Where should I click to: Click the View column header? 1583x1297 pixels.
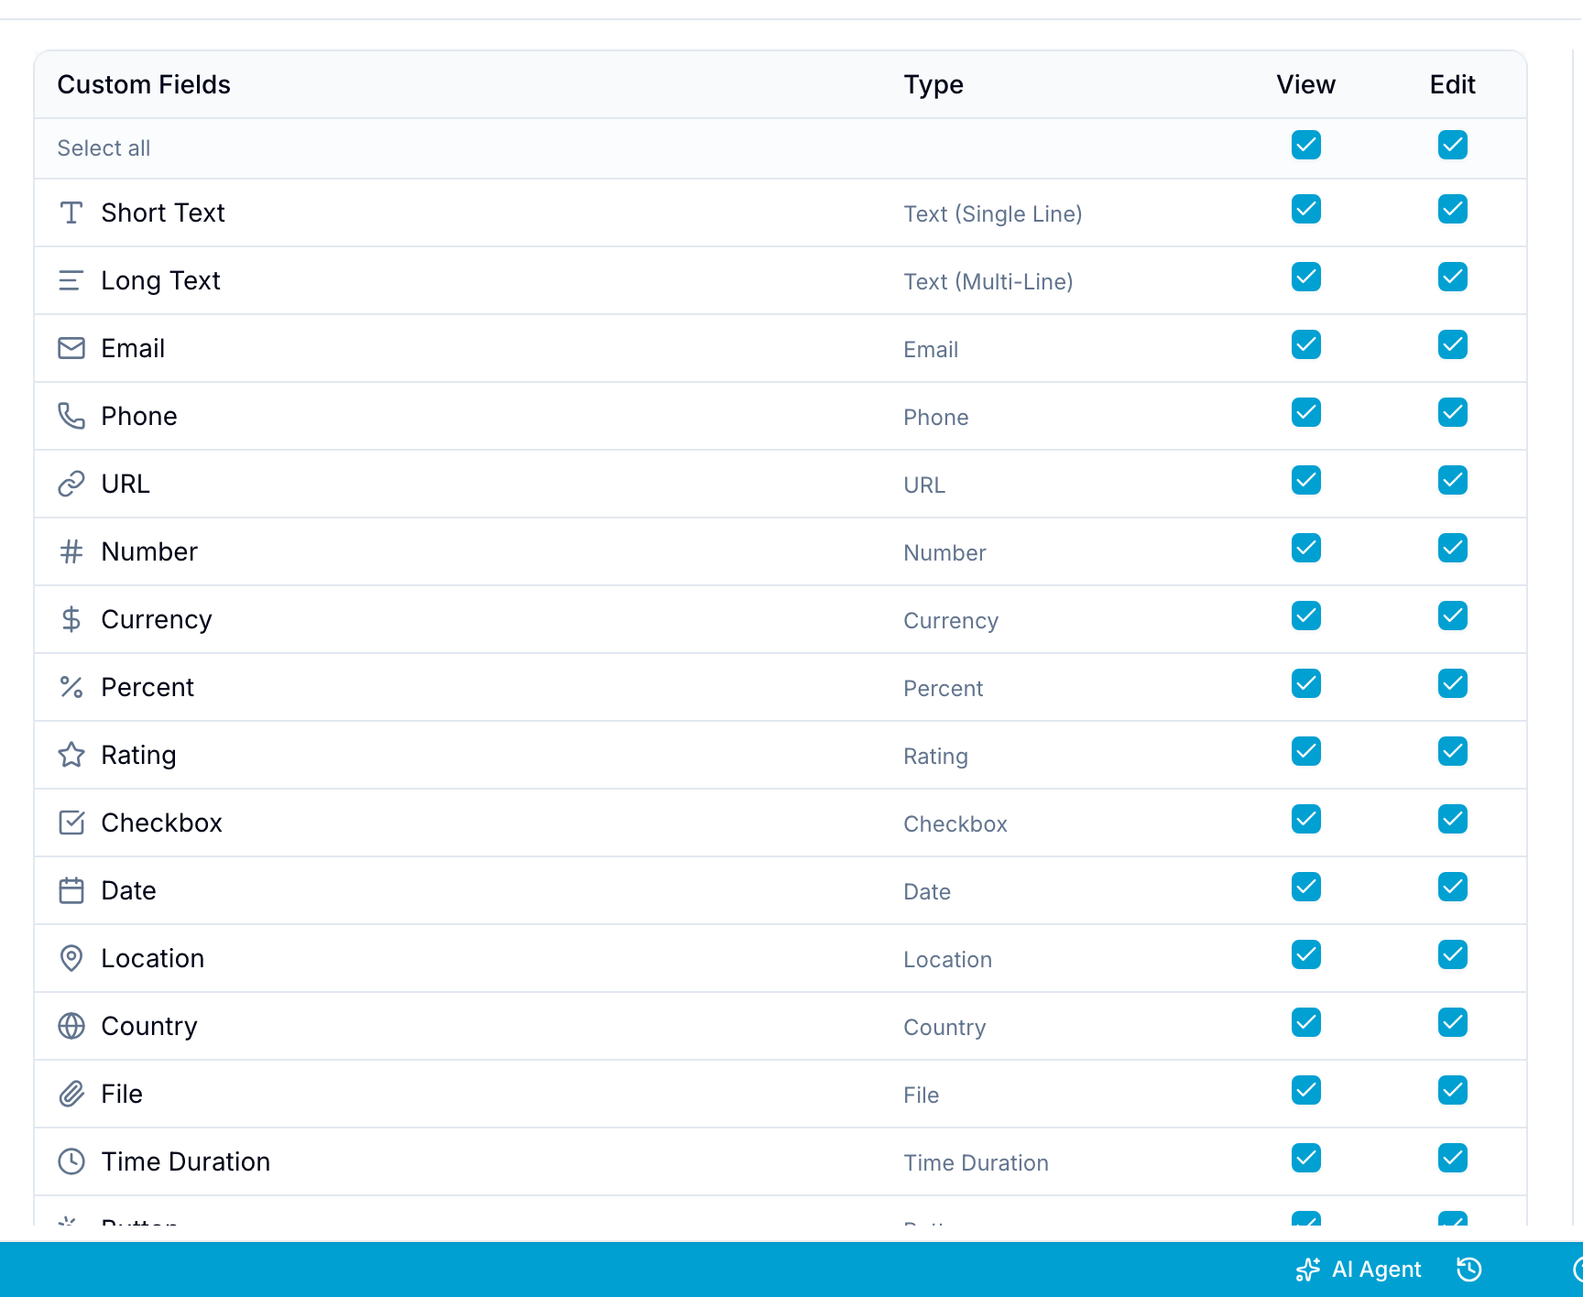click(x=1306, y=84)
